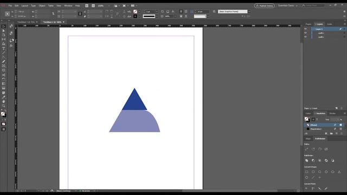Open the Layout menu
The image size is (347, 195).
click(x=24, y=5)
